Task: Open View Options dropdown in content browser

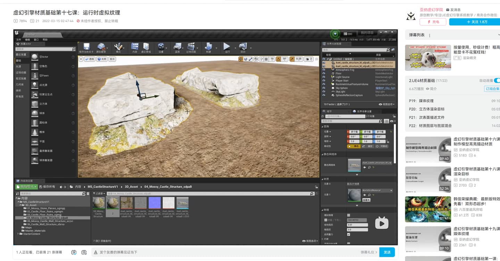Action: coord(310,241)
